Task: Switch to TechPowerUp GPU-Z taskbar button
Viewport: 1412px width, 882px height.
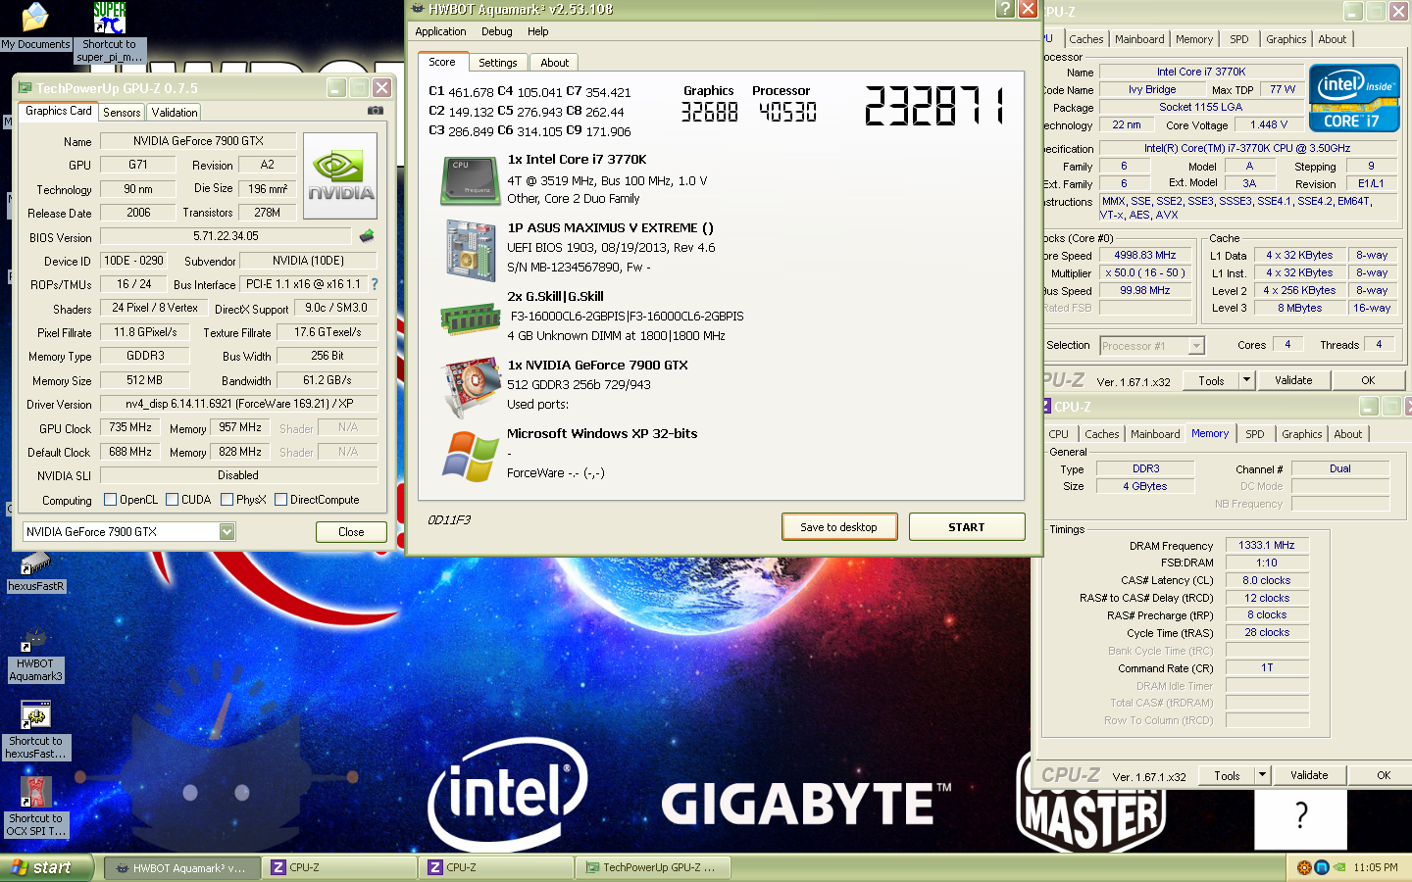Action: 652,867
